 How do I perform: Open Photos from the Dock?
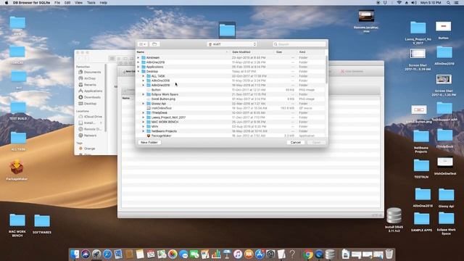(173, 254)
